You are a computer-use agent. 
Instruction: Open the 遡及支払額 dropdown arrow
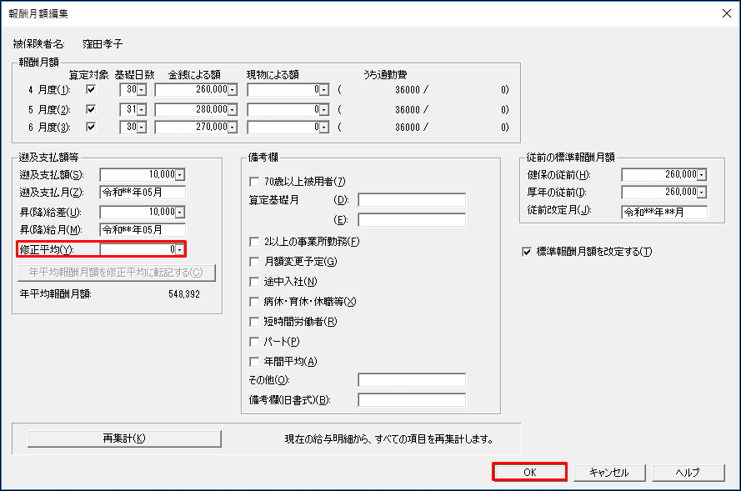(x=180, y=174)
